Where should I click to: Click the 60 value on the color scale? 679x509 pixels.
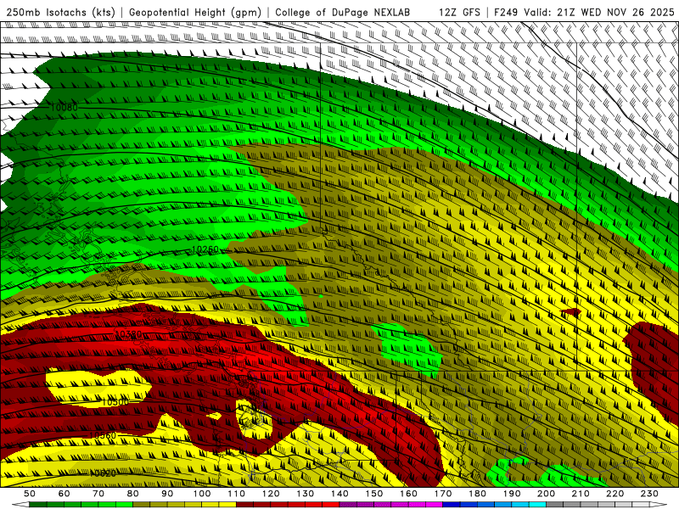point(64,494)
